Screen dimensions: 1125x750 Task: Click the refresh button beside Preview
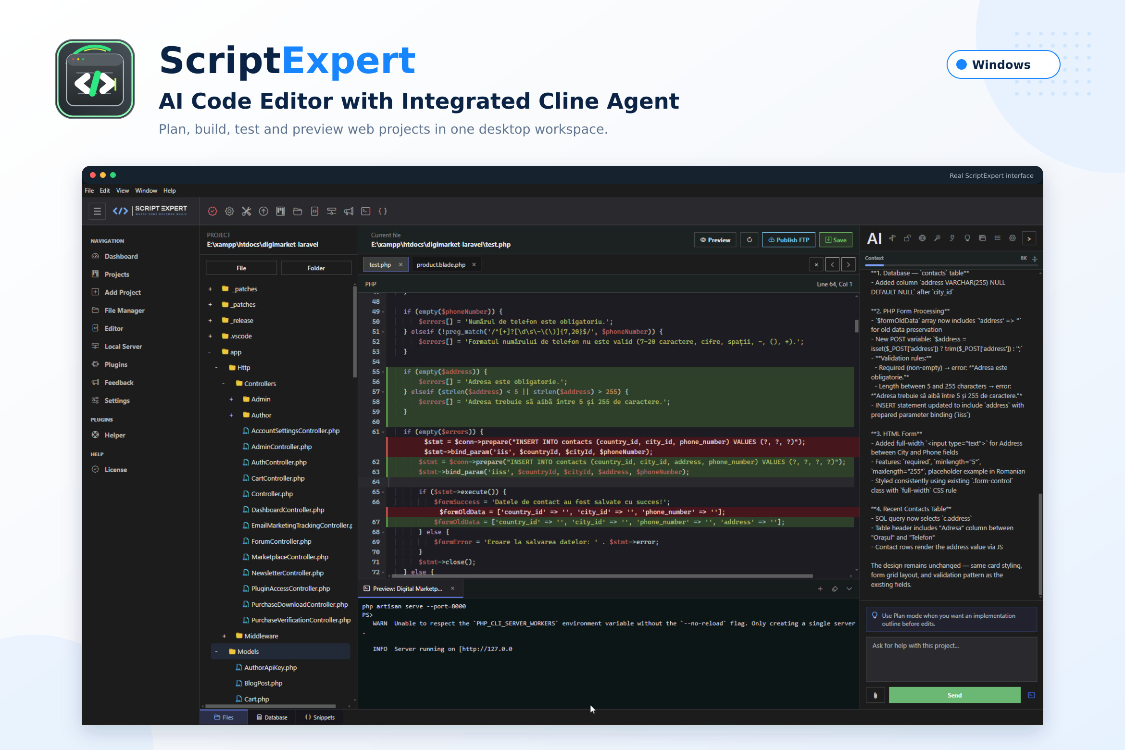749,240
